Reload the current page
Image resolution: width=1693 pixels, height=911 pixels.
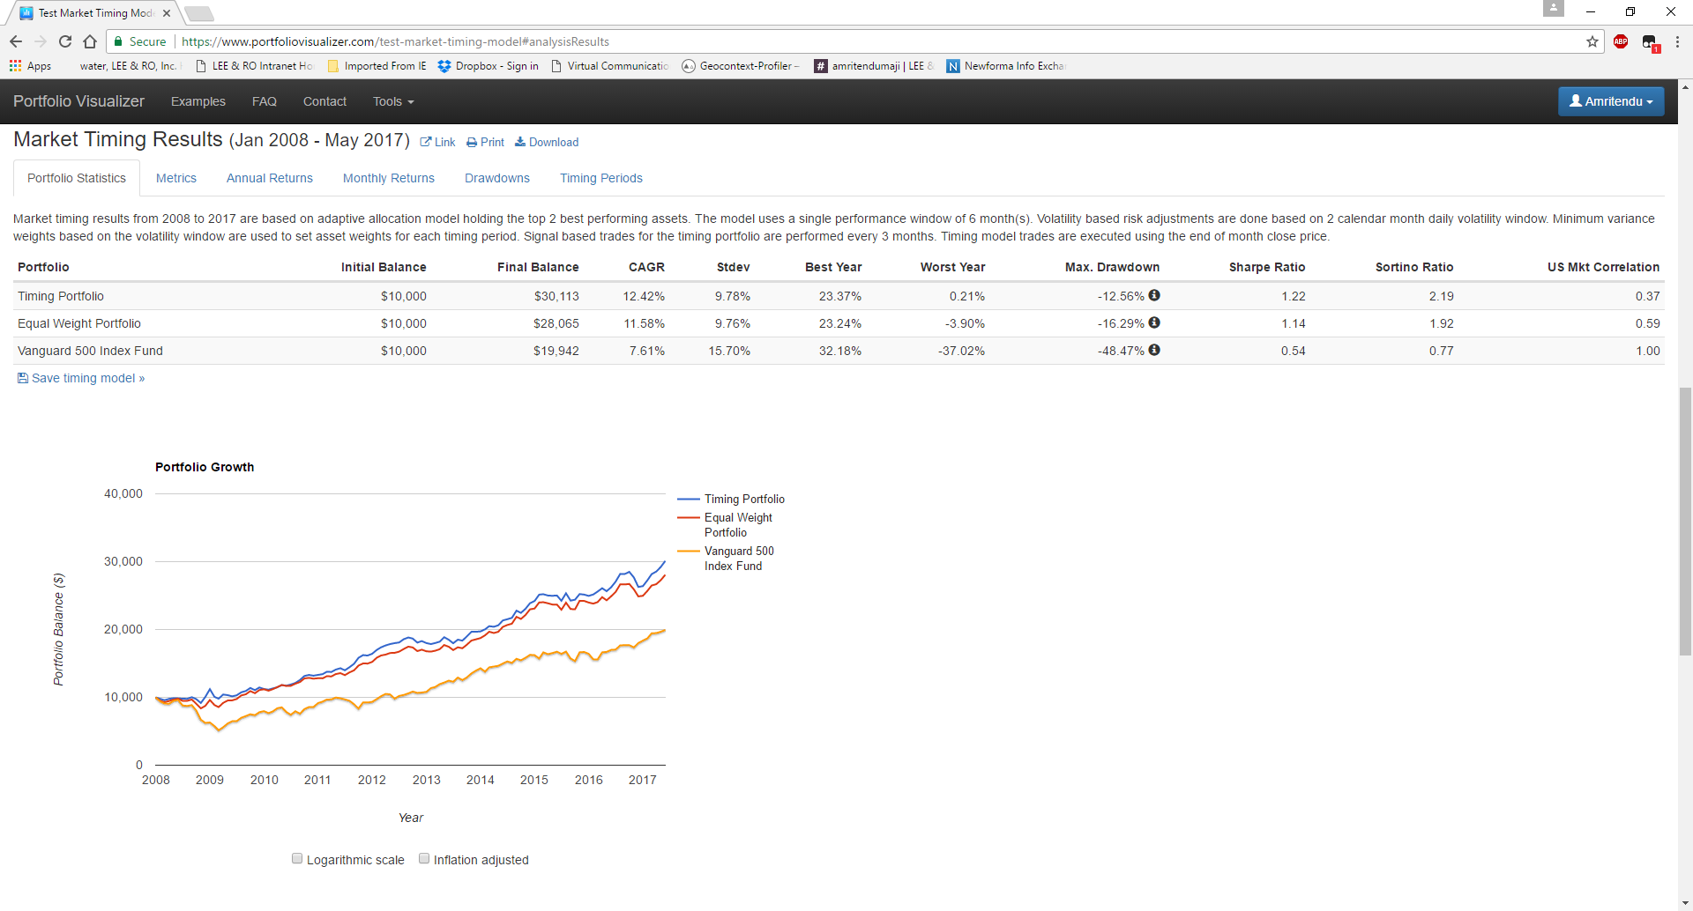[65, 41]
